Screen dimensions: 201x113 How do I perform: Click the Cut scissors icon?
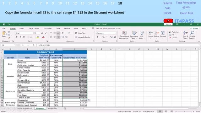9,32
